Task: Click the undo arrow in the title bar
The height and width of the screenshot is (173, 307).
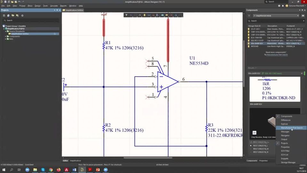Action: (20, 2)
